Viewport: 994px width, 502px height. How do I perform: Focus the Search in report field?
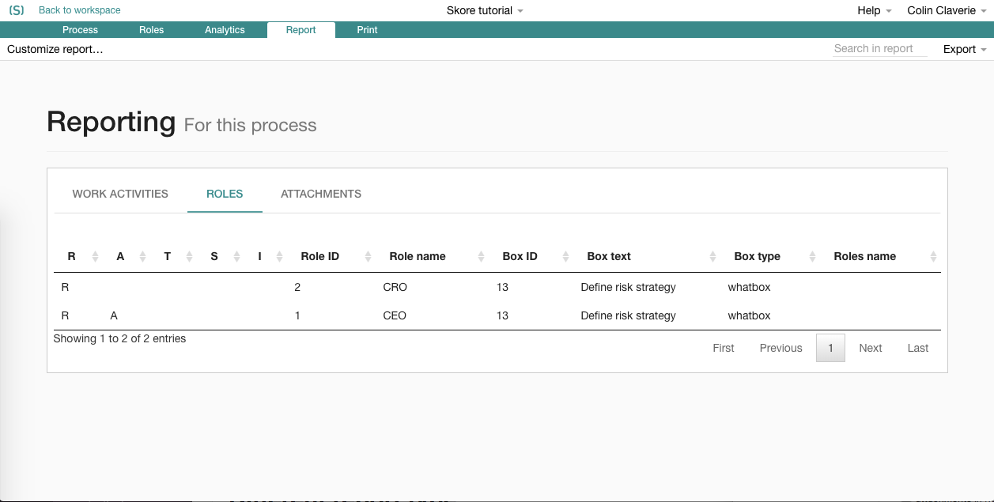point(880,49)
